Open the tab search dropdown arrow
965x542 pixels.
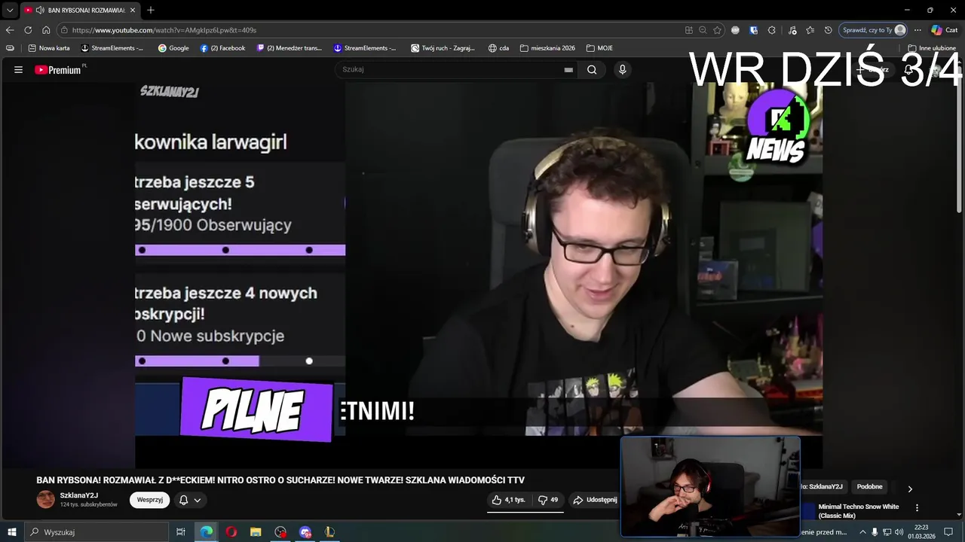(10, 11)
